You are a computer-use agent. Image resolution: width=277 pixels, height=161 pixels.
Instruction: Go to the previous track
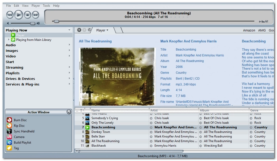(10, 15)
